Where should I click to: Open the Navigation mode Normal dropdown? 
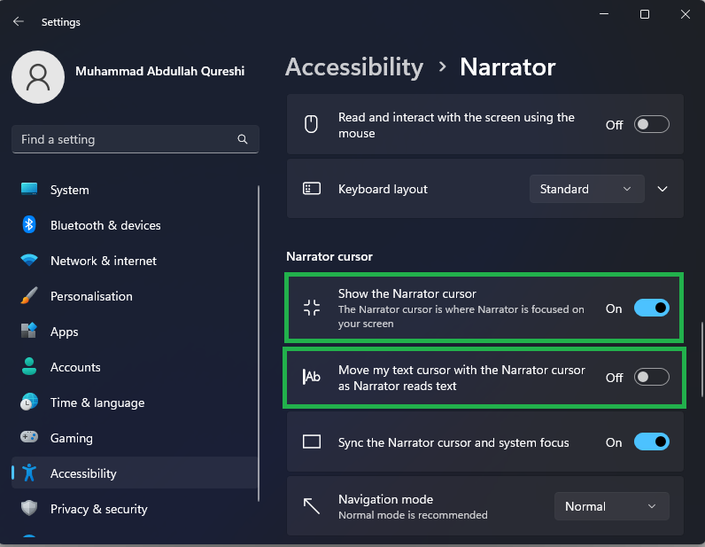point(611,506)
